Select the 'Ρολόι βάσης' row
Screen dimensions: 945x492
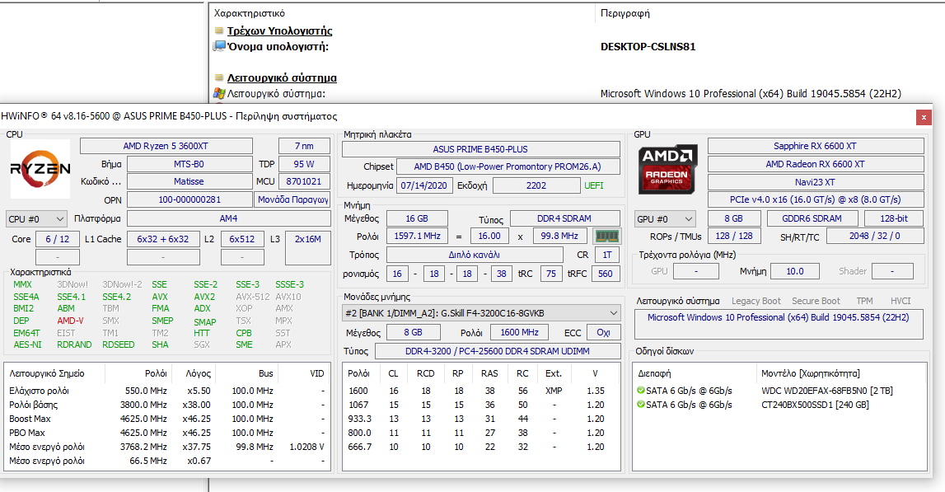pos(167,405)
